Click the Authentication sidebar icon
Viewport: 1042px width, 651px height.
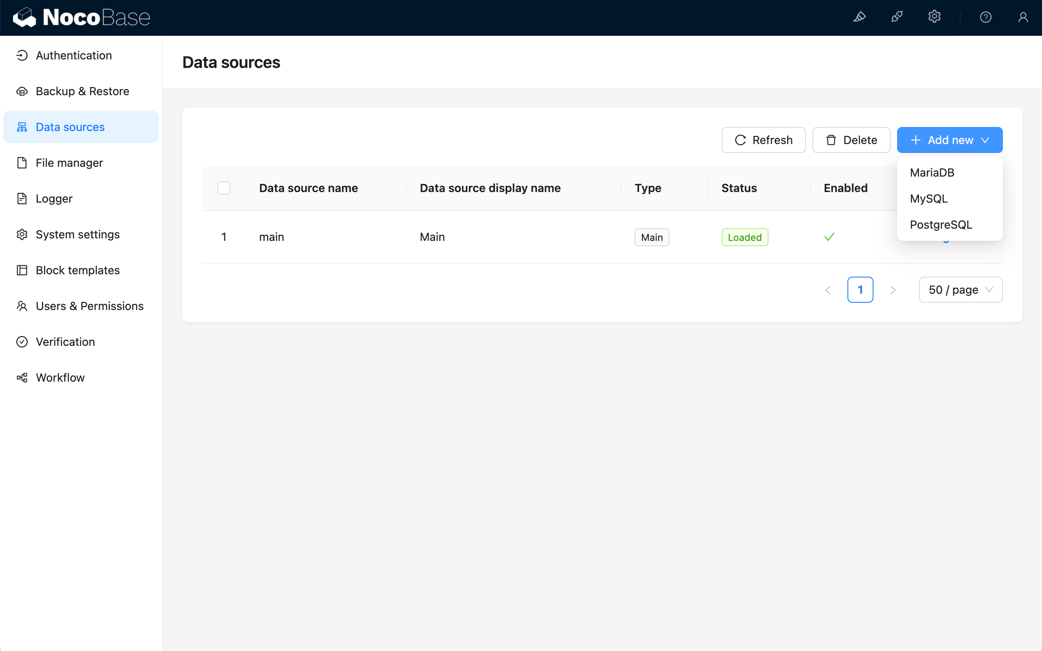[22, 55]
